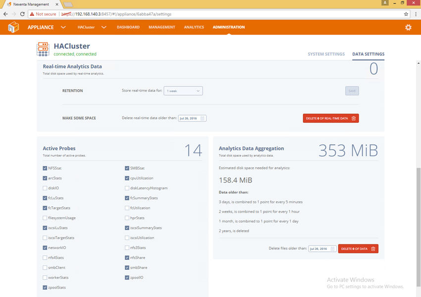
Task: Uncheck the nfsShare probe
Action: 127,258
